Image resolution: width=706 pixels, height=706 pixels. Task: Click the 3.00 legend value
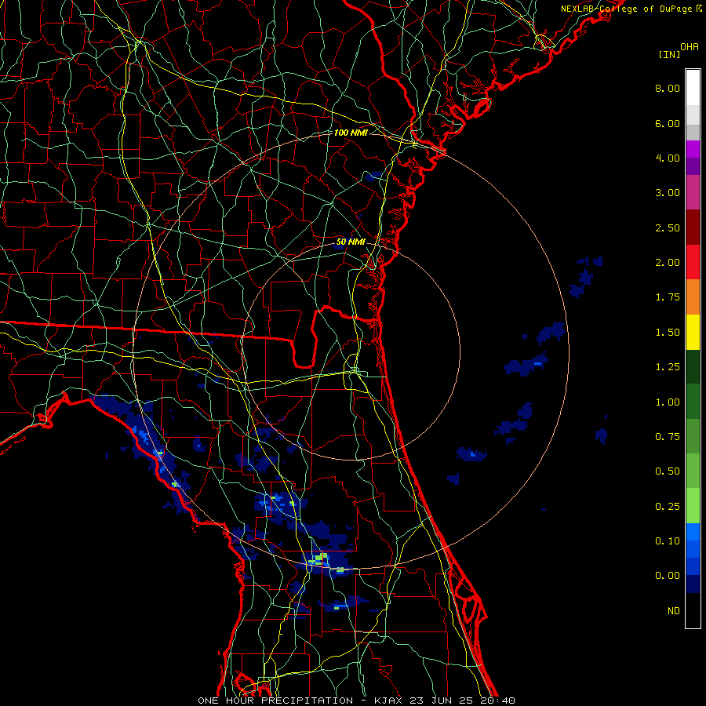(668, 193)
